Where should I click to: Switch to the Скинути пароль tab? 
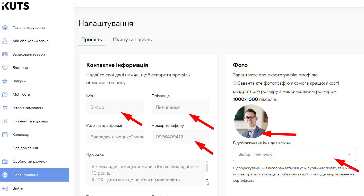point(132,40)
